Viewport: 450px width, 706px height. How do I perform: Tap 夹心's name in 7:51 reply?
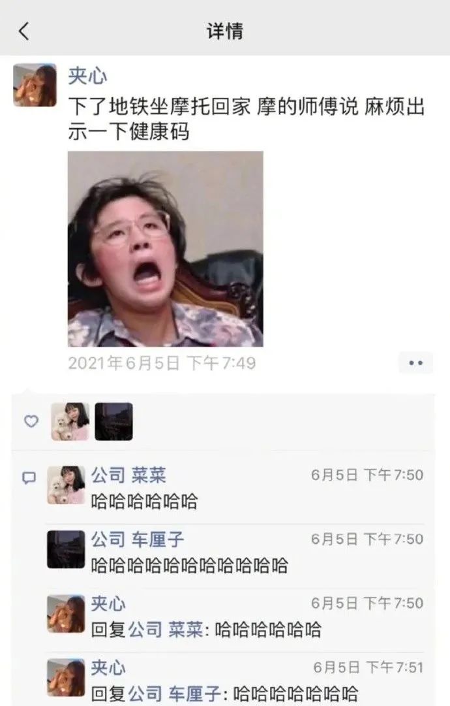pos(108,668)
